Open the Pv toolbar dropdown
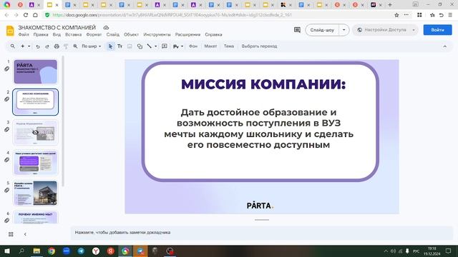 [x=178, y=46]
